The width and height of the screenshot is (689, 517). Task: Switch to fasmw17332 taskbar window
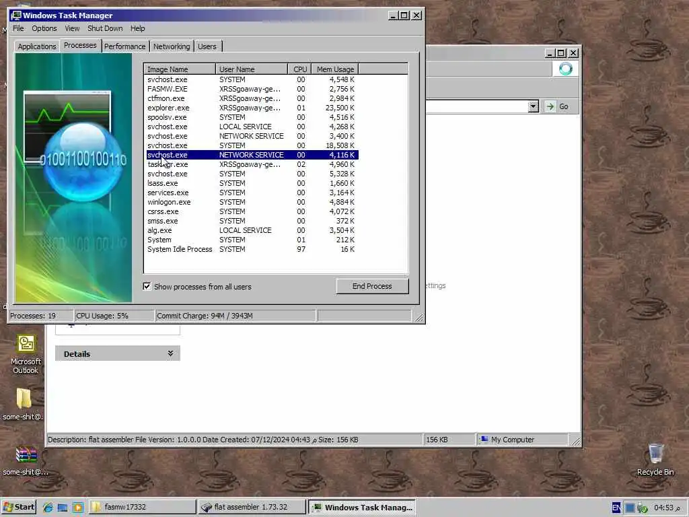[x=143, y=507]
